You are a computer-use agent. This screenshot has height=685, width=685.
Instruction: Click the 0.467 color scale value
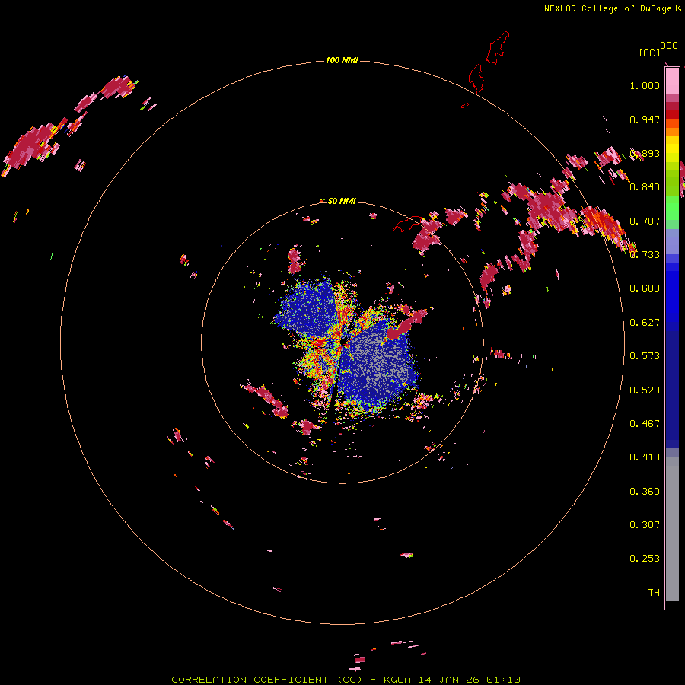tap(645, 424)
